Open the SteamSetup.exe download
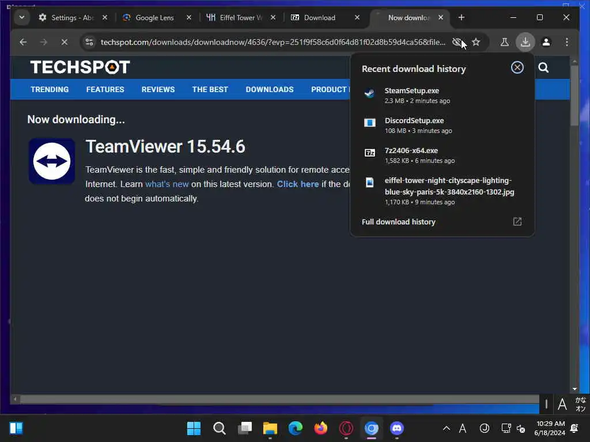 tap(442, 96)
